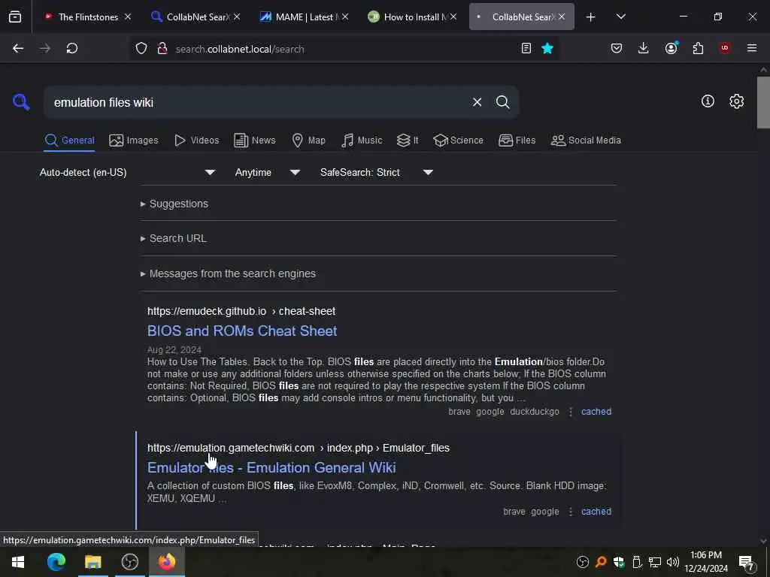
Task: Click inside the search query field
Action: (x=256, y=102)
